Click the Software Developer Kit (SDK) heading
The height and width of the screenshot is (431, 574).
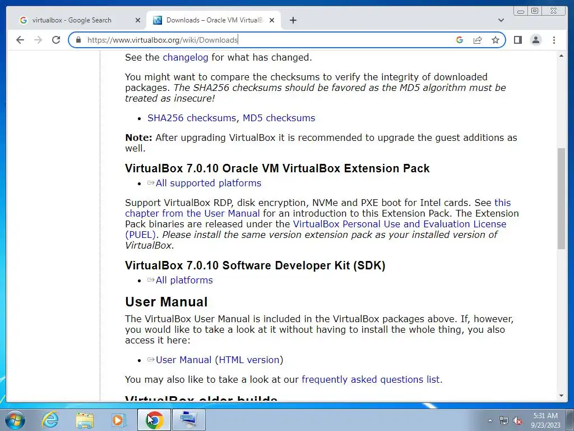pos(255,265)
